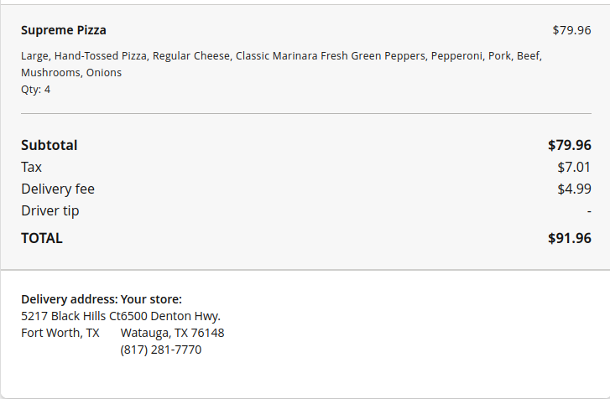This screenshot has height=399, width=610.
Task: Click the 6500 Denton Hwy store address
Action: [x=171, y=316]
